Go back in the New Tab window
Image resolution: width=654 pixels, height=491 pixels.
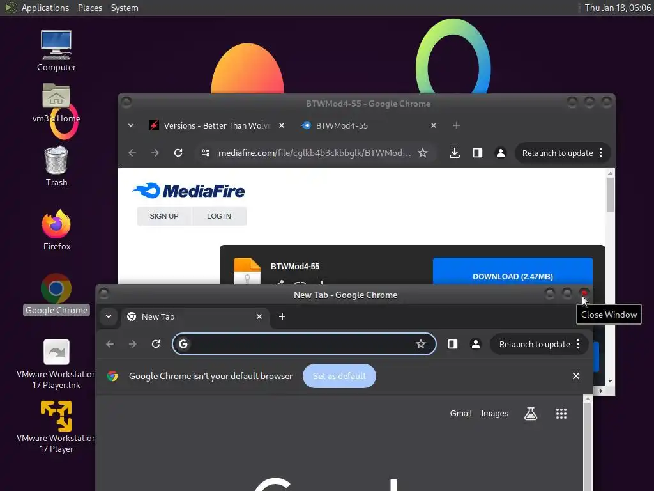click(110, 344)
